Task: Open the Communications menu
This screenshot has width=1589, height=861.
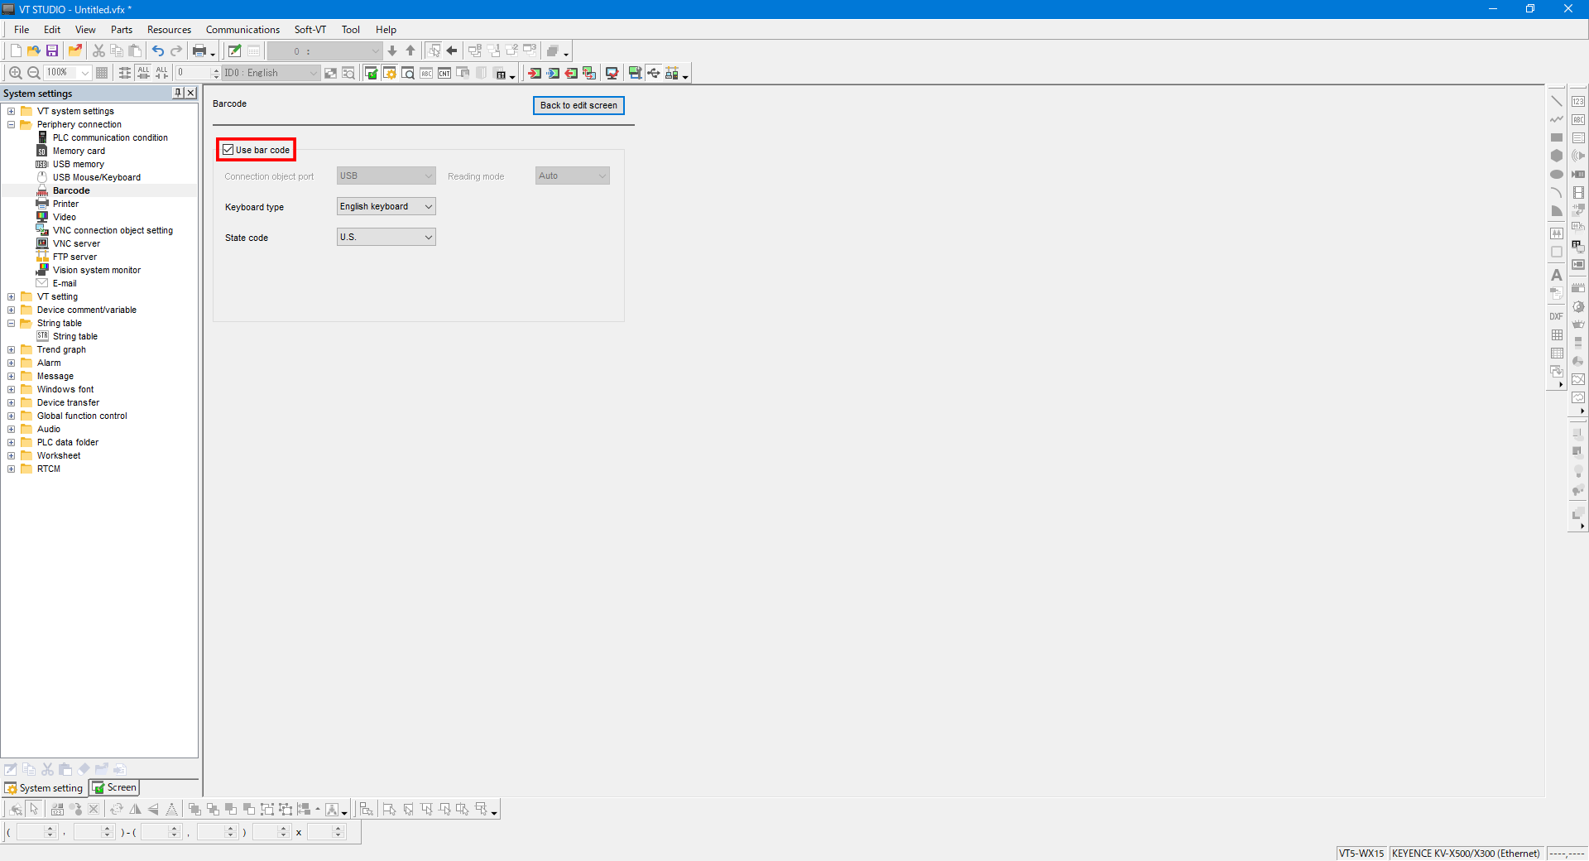Action: (x=242, y=30)
